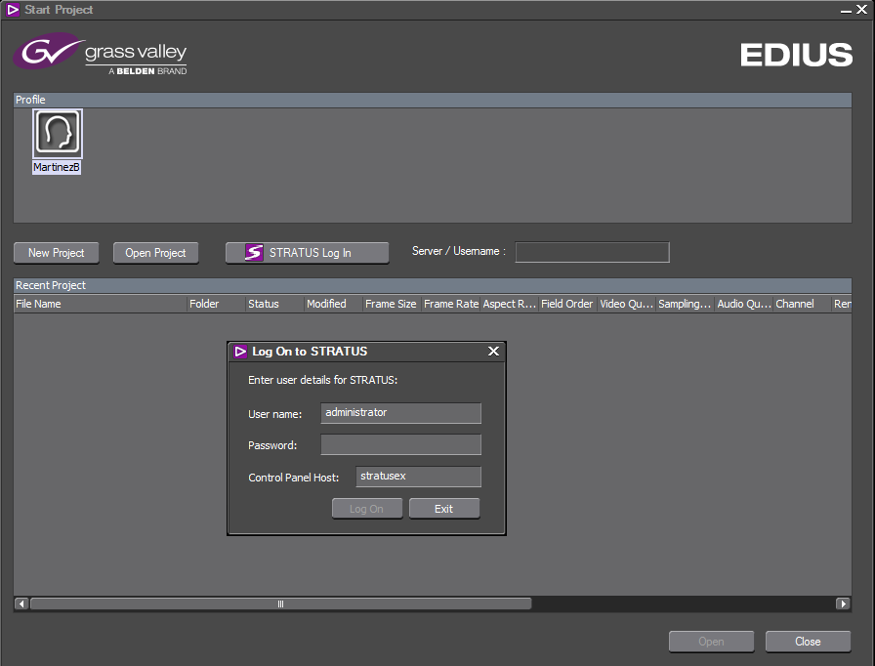
Task: Click the Sampling... column header
Action: (686, 304)
